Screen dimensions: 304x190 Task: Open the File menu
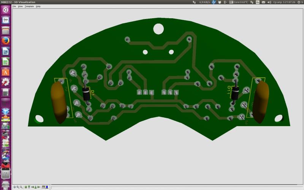click(x=14, y=6)
